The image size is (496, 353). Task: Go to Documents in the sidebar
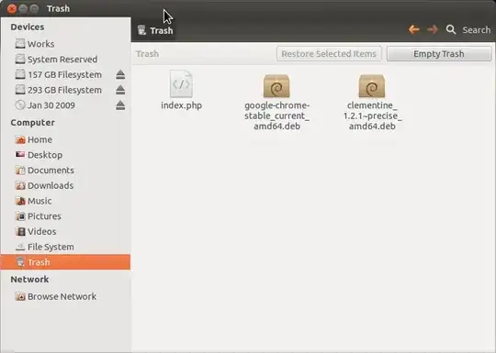65,171
